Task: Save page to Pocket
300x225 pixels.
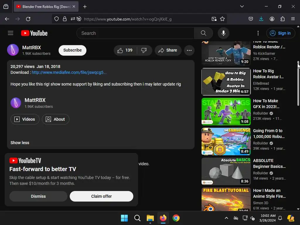Action: [251, 19]
